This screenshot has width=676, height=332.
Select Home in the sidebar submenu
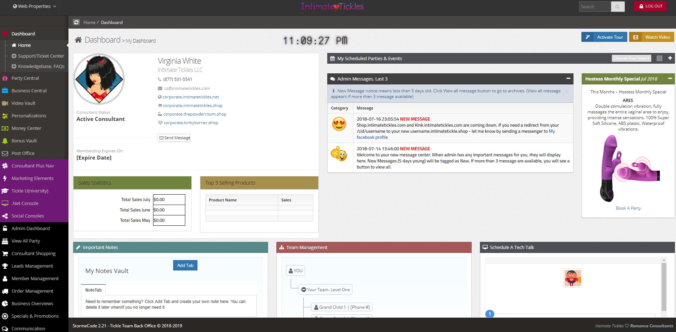[24, 45]
